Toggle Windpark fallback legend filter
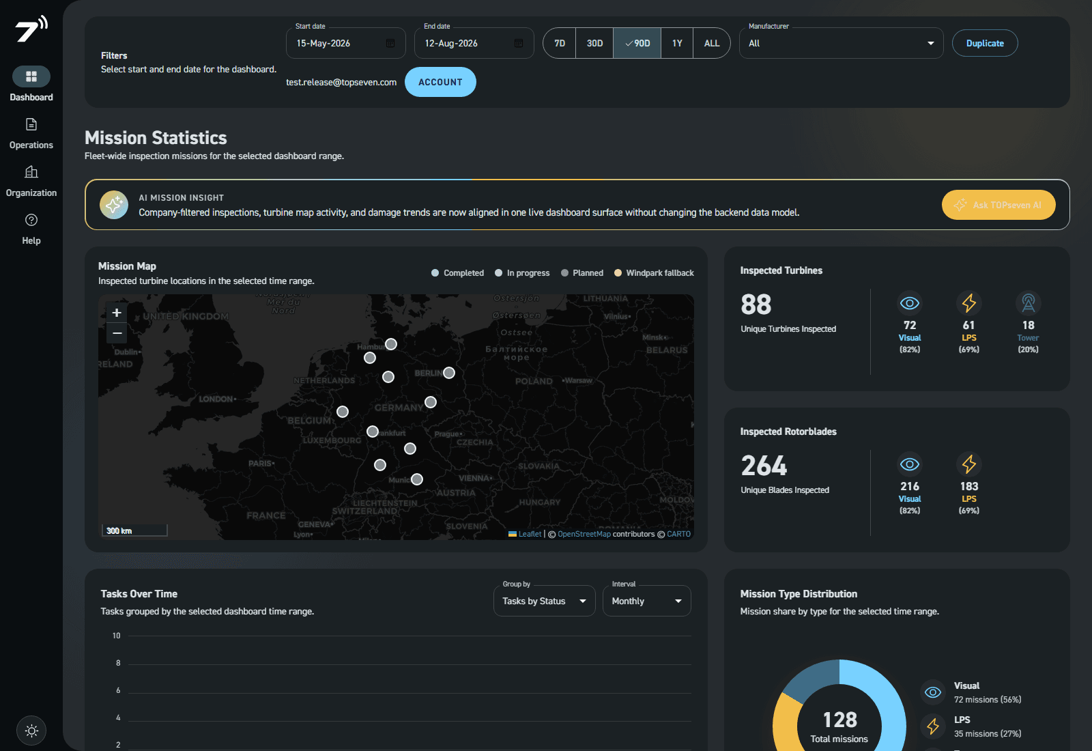The height and width of the screenshot is (751, 1092). 654,273
